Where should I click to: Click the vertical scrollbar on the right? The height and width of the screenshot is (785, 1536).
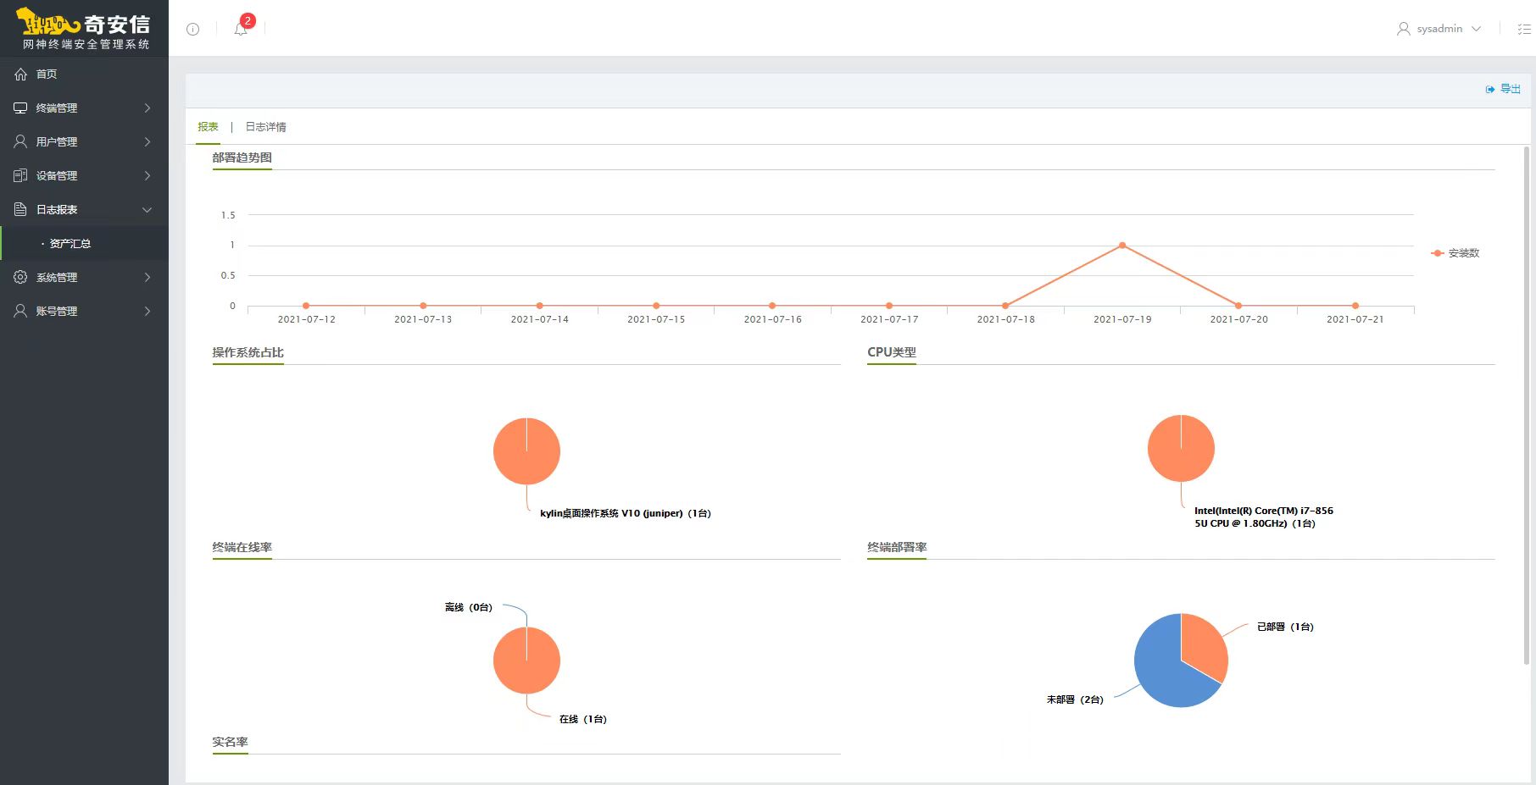click(1527, 405)
